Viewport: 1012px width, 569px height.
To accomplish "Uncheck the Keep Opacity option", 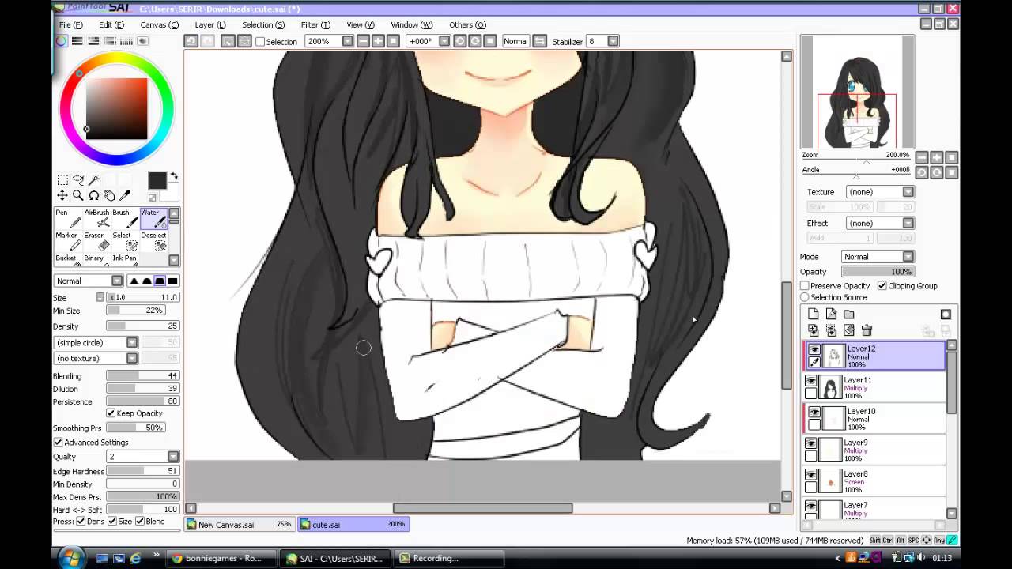I will click(111, 413).
